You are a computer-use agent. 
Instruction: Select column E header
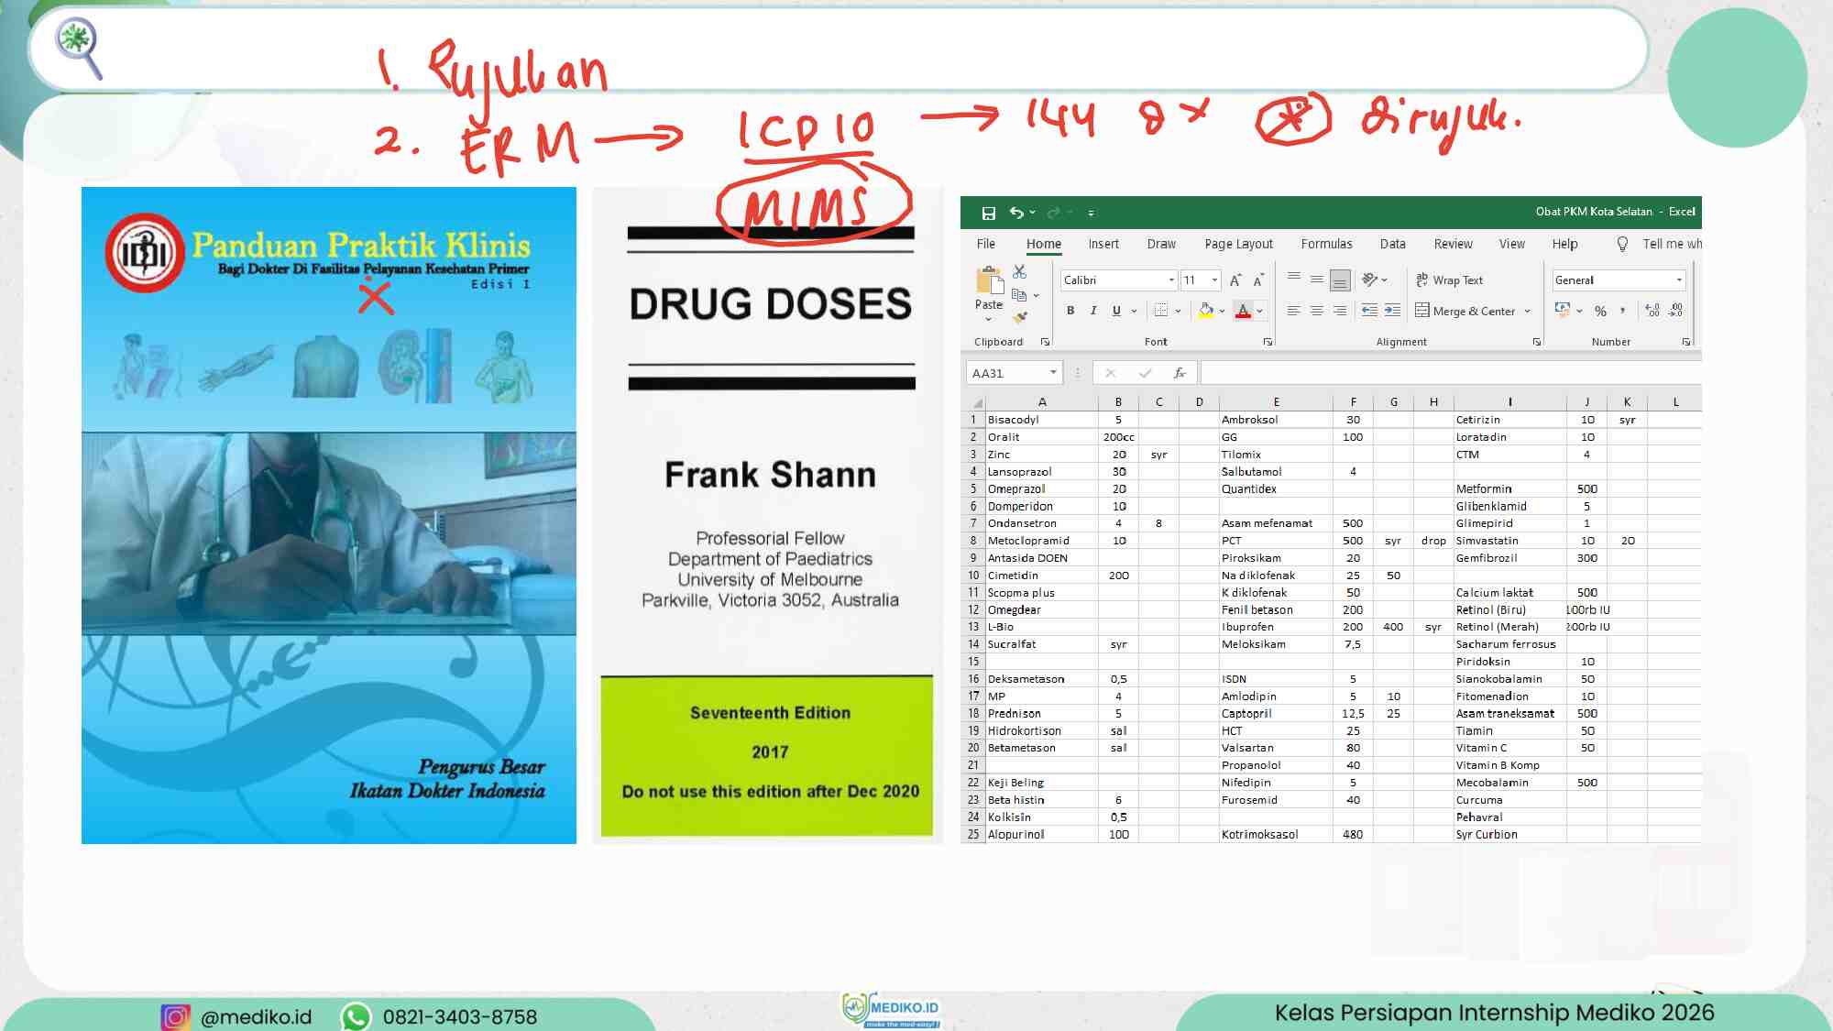[1276, 402]
